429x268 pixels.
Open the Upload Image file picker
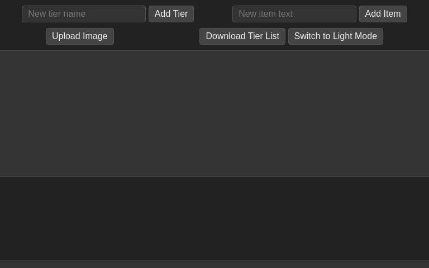80,36
